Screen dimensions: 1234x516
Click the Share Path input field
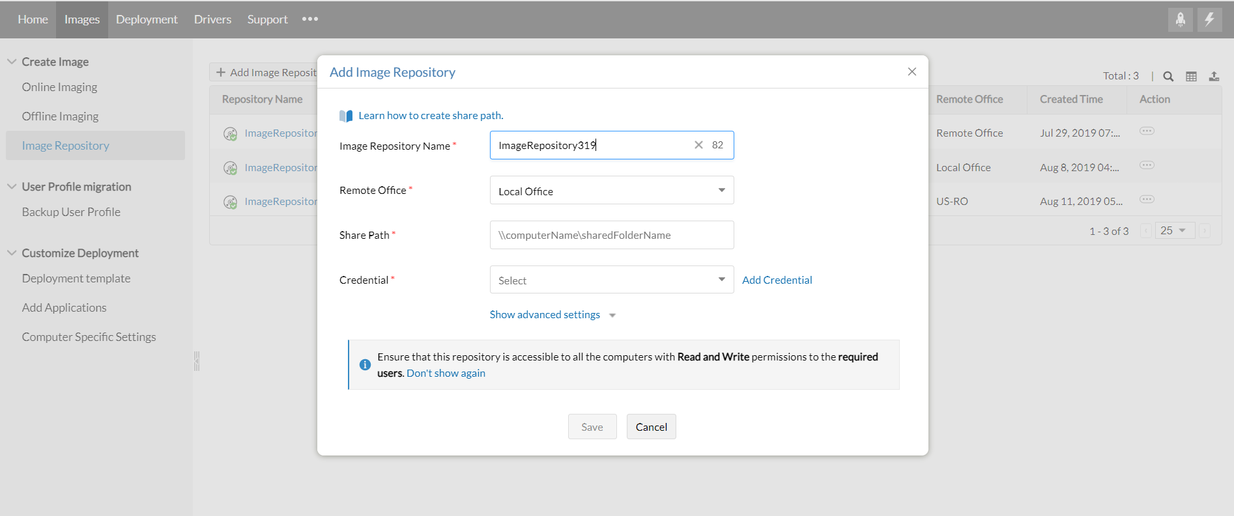pyautogui.click(x=611, y=235)
